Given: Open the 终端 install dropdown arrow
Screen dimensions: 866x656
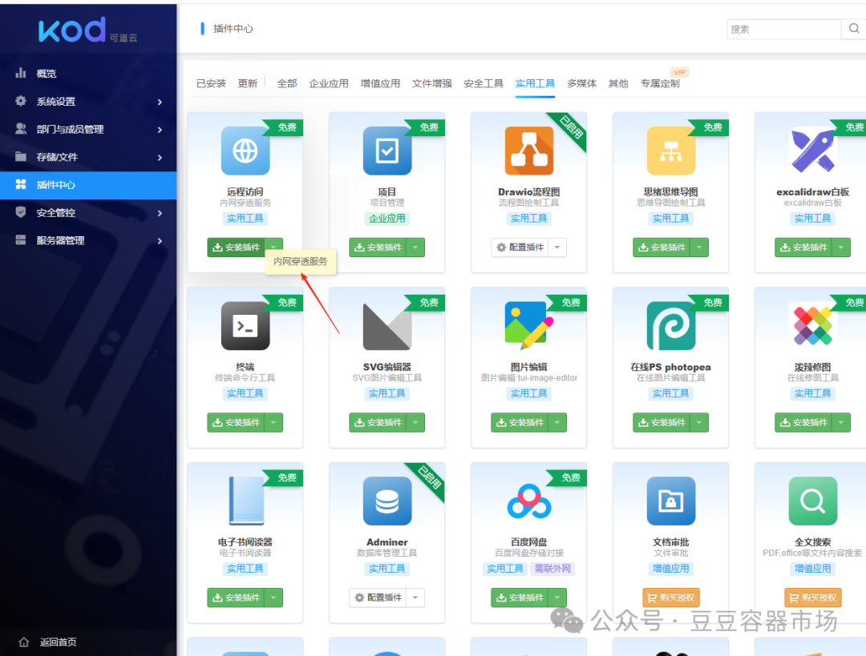Looking at the screenshot, I should [x=273, y=422].
